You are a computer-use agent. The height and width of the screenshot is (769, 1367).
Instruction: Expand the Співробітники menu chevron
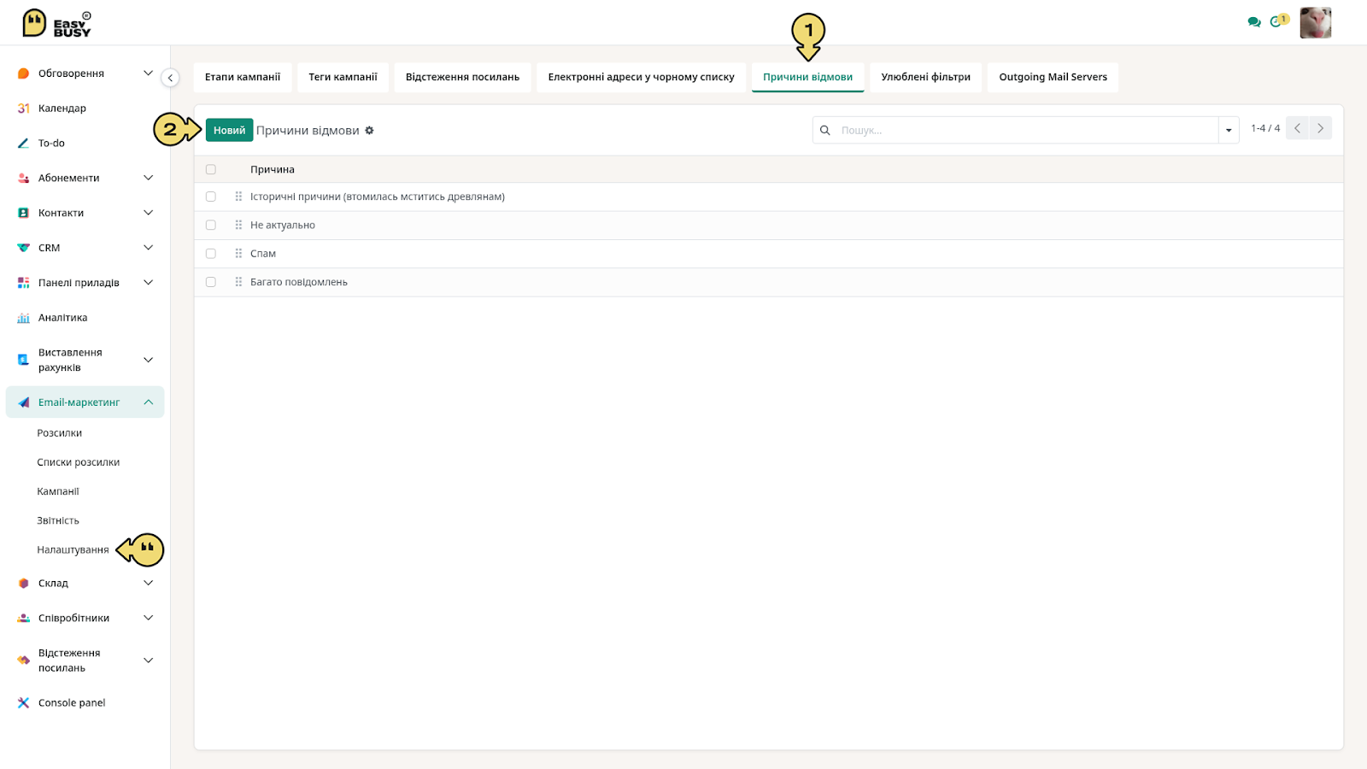click(x=148, y=618)
